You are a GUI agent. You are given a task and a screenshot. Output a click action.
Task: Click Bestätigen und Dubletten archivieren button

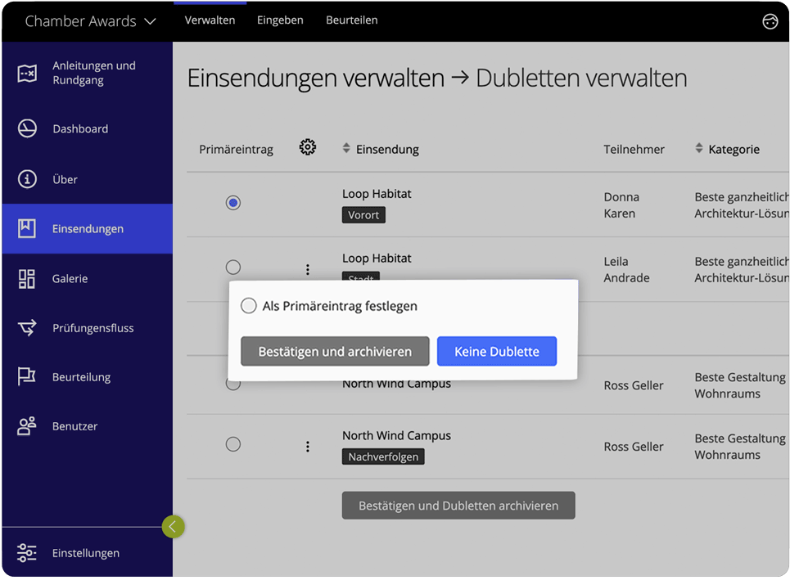tap(458, 506)
